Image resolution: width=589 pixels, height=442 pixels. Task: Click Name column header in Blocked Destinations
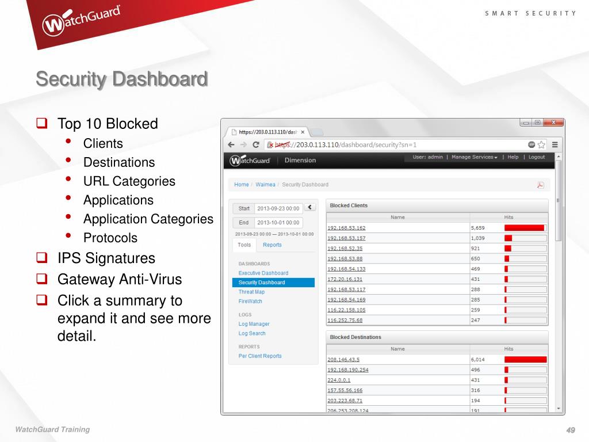pyautogui.click(x=398, y=349)
